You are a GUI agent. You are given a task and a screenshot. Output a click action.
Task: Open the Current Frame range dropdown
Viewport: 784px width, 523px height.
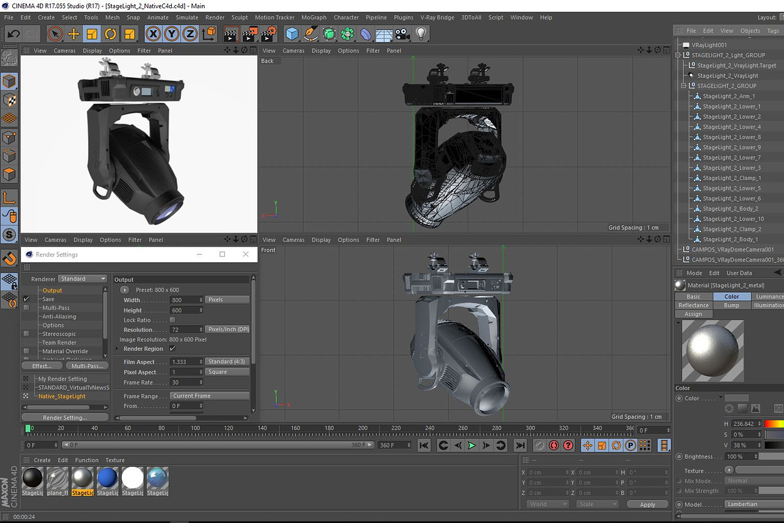tap(210, 396)
